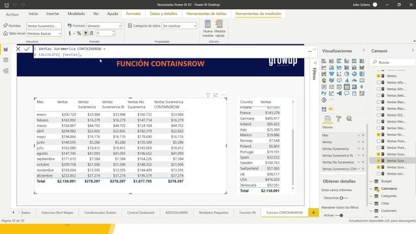Image resolution: width=416 pixels, height=234 pixels.
Task: Open the Data view from left sidebar
Action: 6,60
